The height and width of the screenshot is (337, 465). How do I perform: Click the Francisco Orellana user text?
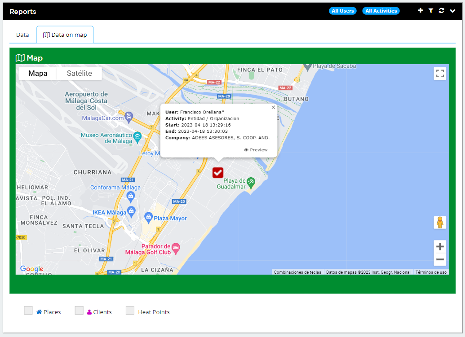[x=202, y=112]
